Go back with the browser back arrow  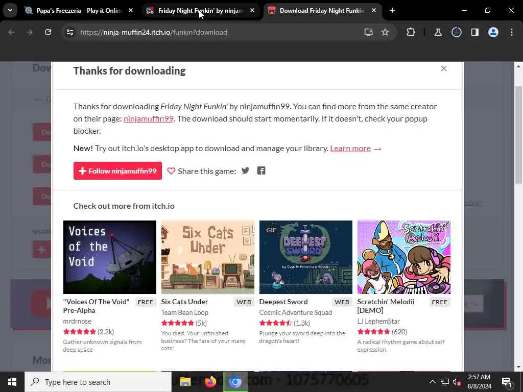(11, 32)
